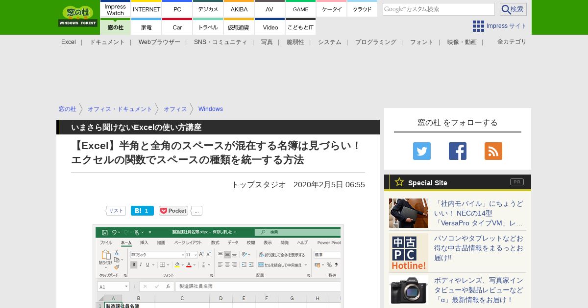Open the ケータイ Watch tab

click(x=332, y=9)
